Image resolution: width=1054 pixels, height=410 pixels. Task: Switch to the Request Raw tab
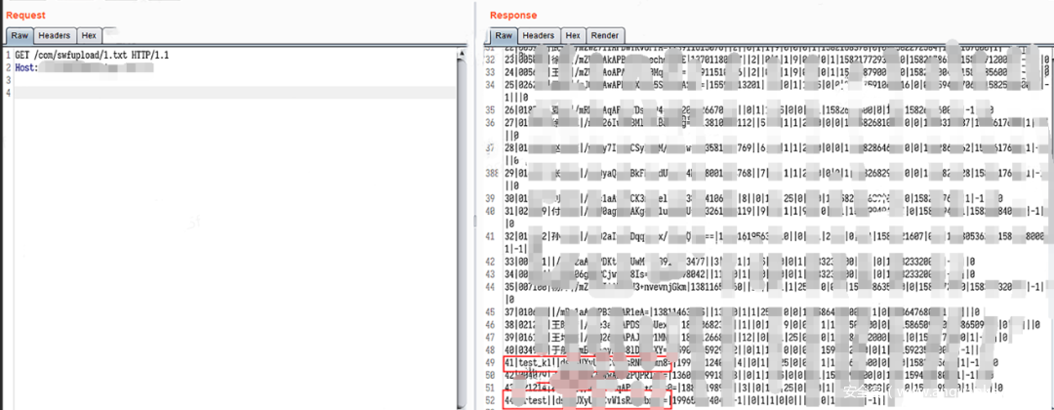(x=20, y=35)
